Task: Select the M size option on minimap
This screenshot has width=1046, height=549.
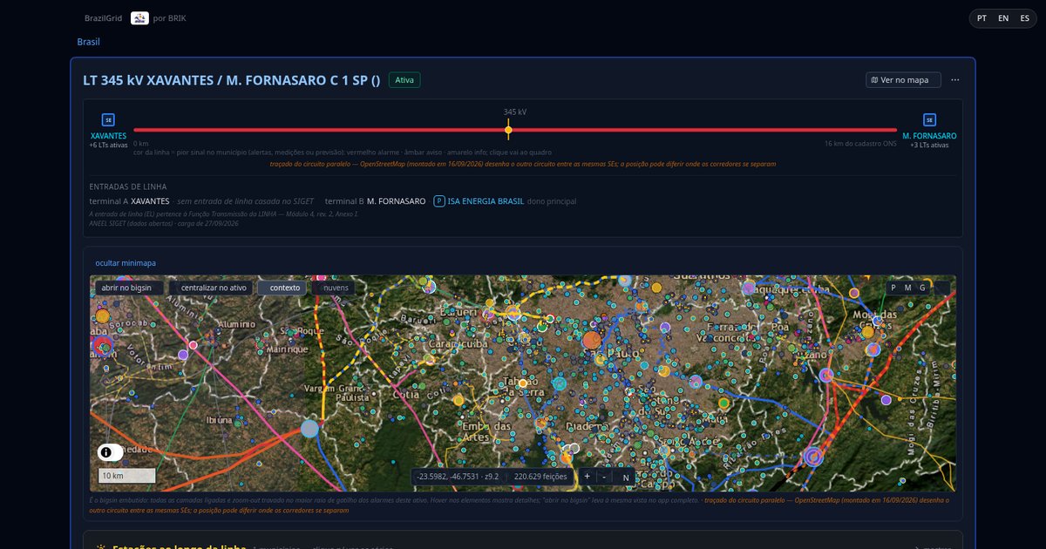Action: click(x=907, y=288)
